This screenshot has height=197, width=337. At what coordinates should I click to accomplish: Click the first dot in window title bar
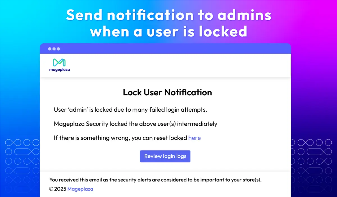tap(50, 49)
